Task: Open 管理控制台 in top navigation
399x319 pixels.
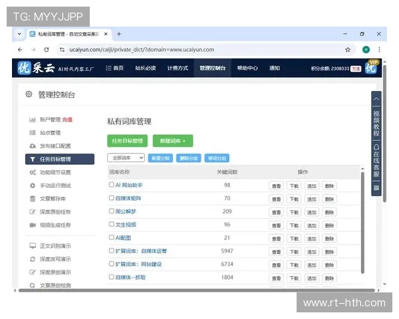Action: 213,68
